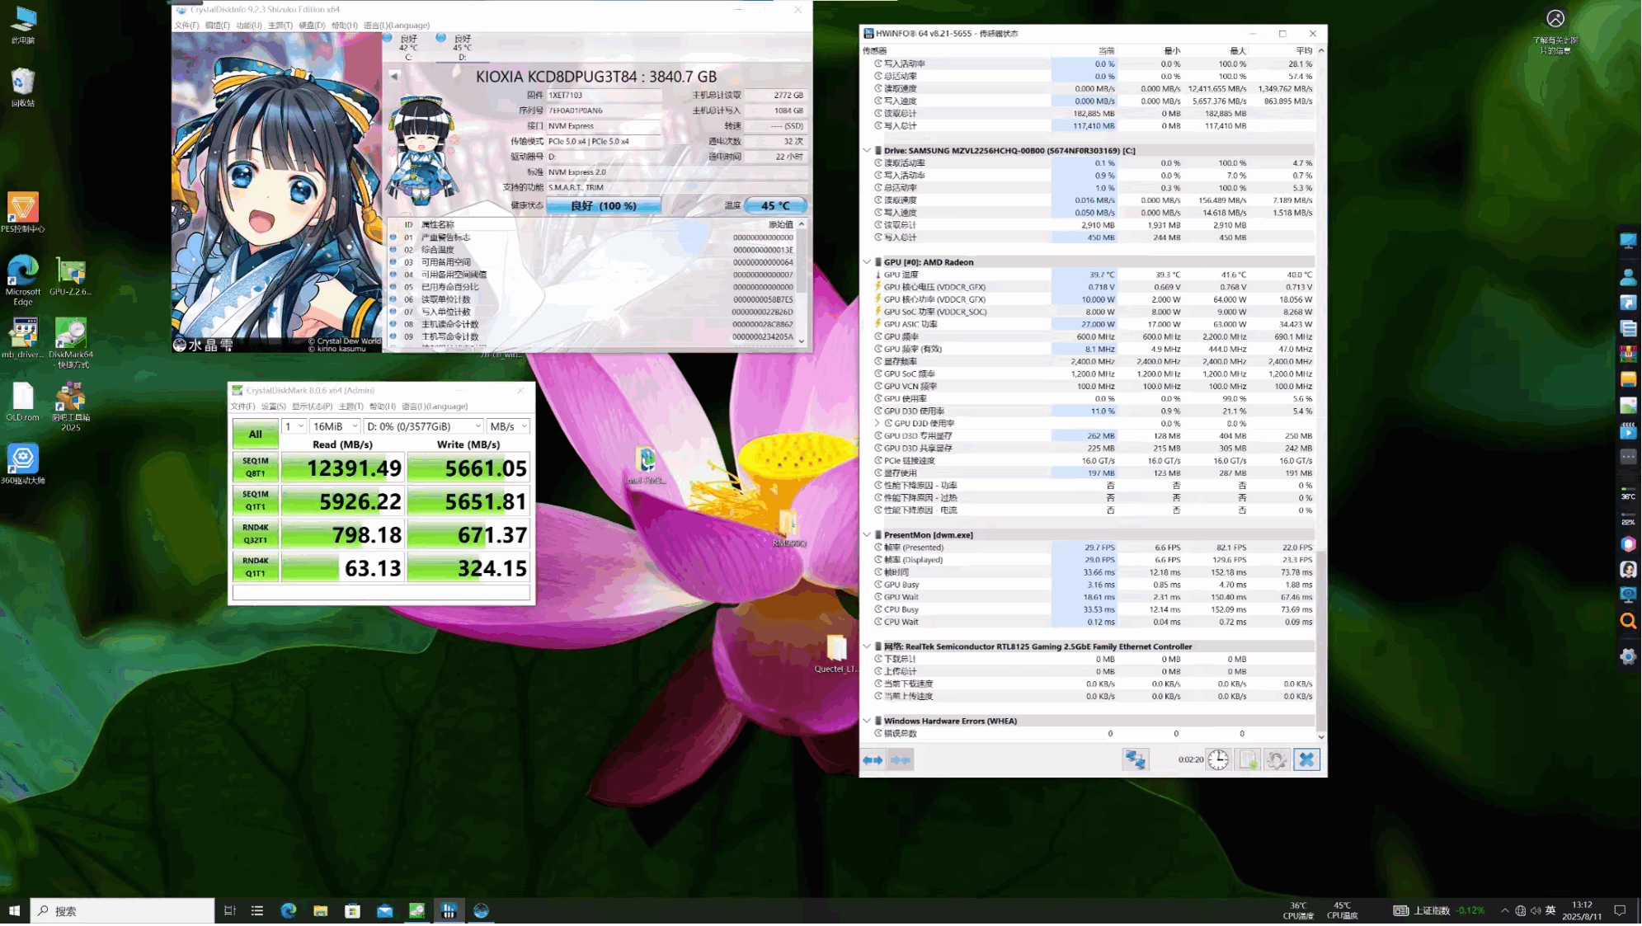The width and height of the screenshot is (1642, 926).
Task: Start sensor logging to file icon
Action: (x=1248, y=760)
